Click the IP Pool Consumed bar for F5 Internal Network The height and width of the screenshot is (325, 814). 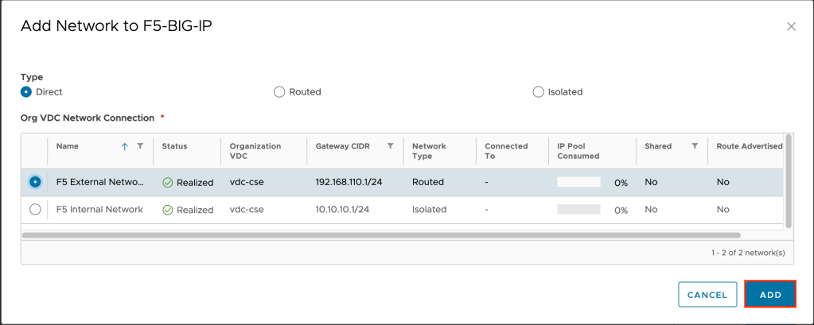[578, 210]
